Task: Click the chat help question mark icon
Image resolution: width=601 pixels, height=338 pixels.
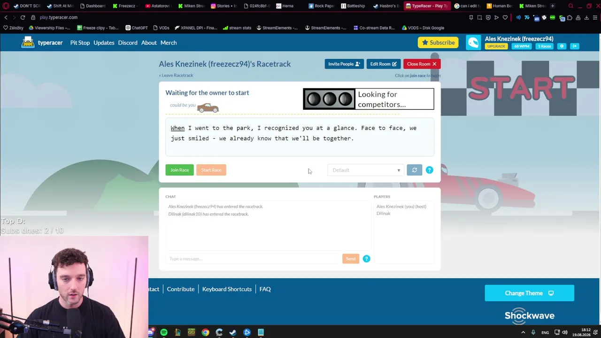Action: coord(366,259)
